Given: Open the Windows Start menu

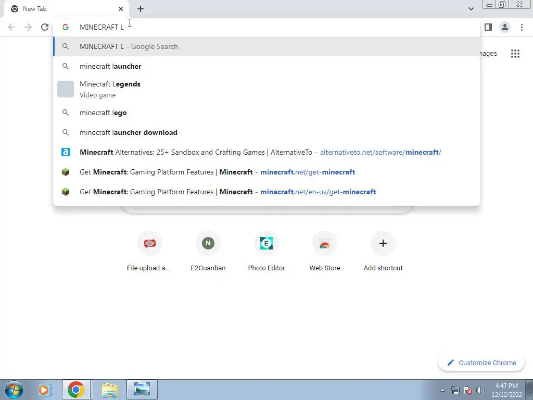Looking at the screenshot, I should coord(14,390).
